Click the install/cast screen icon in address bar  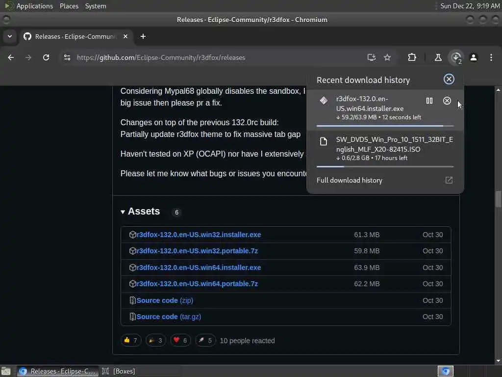pos(372,57)
